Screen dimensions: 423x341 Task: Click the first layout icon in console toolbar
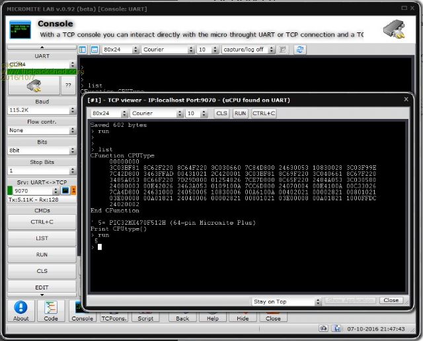click(83, 50)
